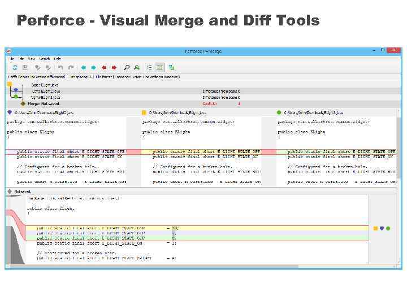Viewport: 407px width, 305px height.
Task: Click the Refresh toolbar icon
Action: click(x=15, y=68)
